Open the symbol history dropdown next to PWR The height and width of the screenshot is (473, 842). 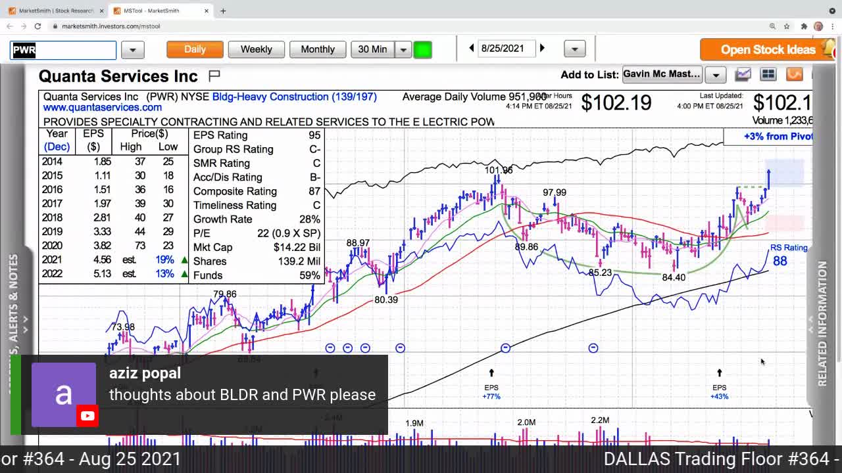[132, 49]
